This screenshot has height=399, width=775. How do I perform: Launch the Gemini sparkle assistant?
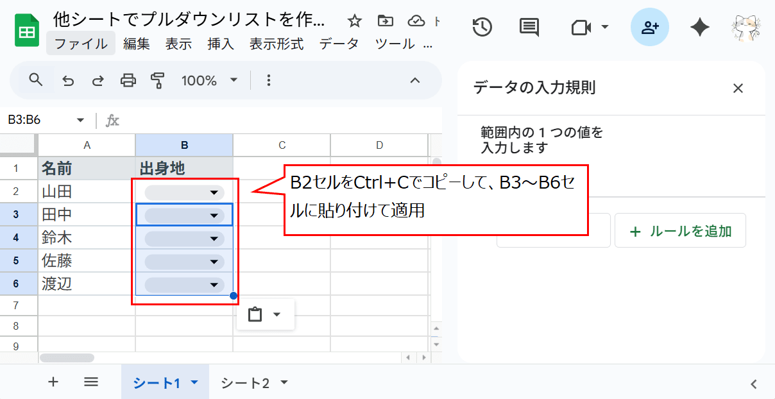coord(699,27)
